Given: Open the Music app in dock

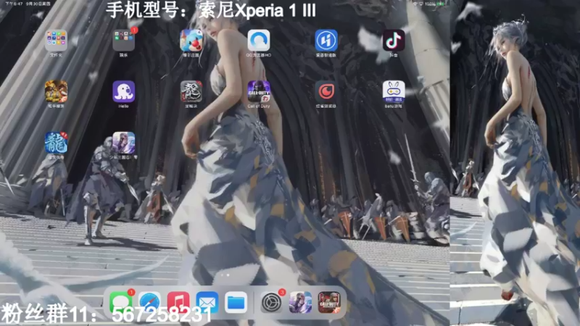Looking at the screenshot, I should pos(178,302).
